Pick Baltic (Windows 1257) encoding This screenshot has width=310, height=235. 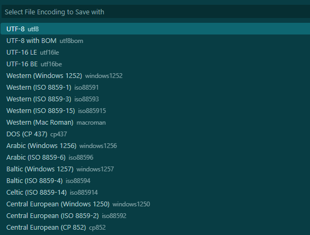tap(155, 169)
